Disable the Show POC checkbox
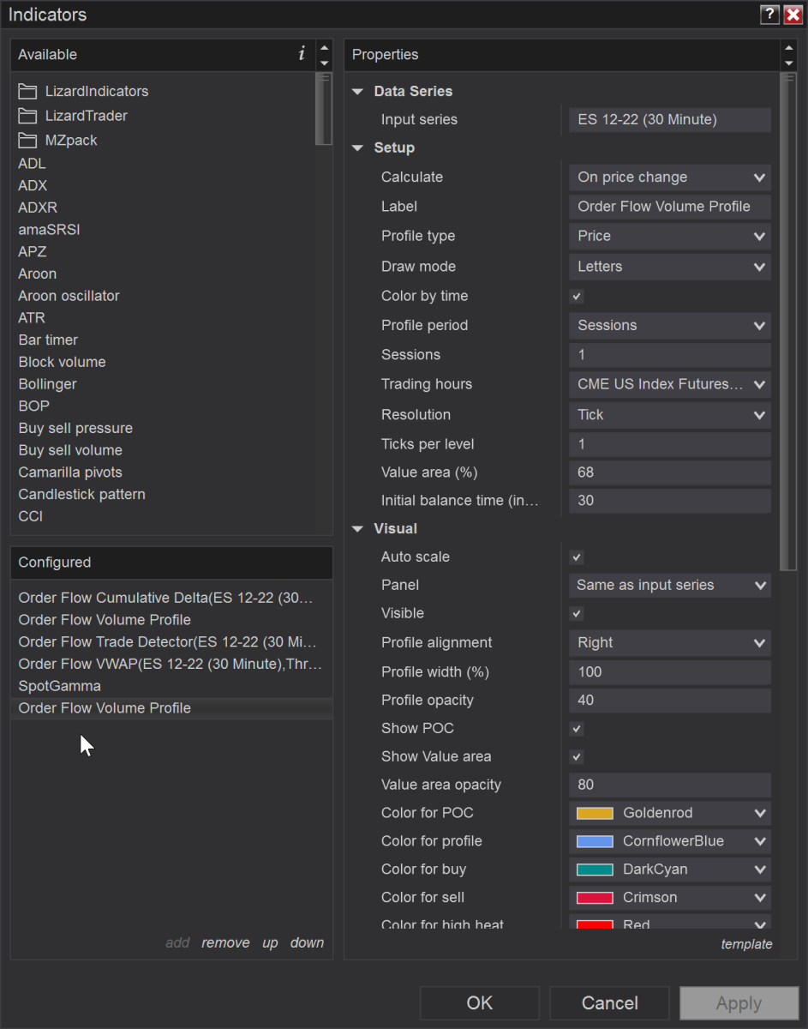 [577, 729]
